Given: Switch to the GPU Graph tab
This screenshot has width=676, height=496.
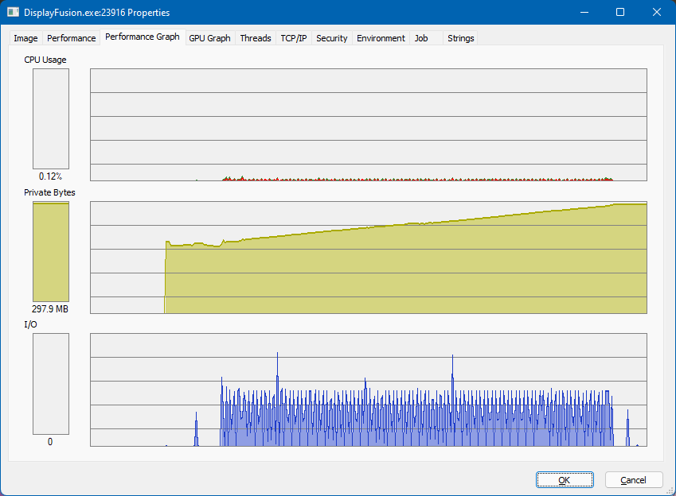Looking at the screenshot, I should tap(209, 38).
